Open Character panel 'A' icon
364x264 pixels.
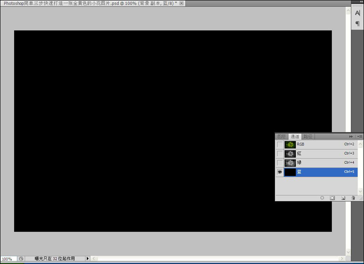point(358,13)
